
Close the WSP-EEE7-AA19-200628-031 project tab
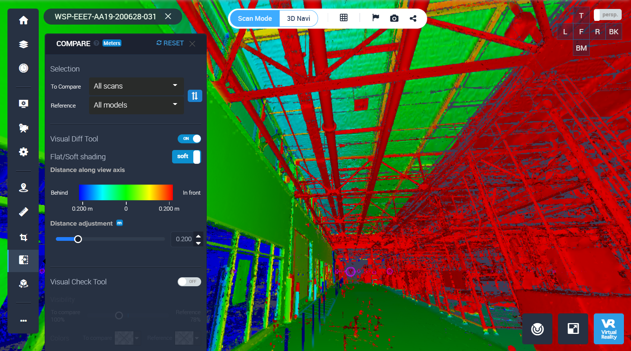pyautogui.click(x=168, y=16)
